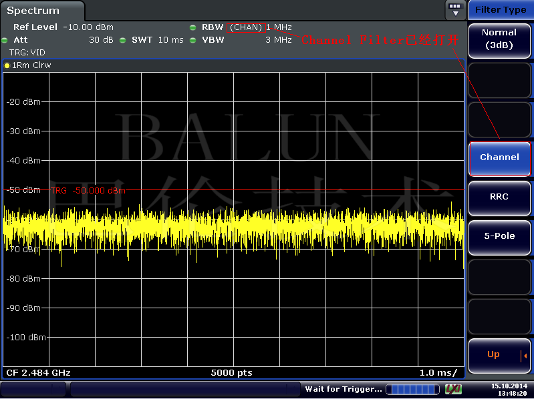
Task: Click the SWT 10 ms value
Action: (170, 40)
